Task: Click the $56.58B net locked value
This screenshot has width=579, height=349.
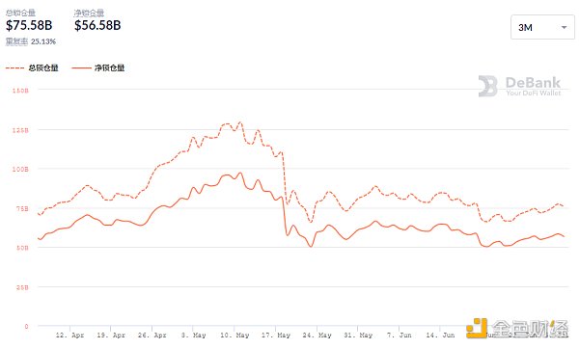Action: pyautogui.click(x=97, y=25)
